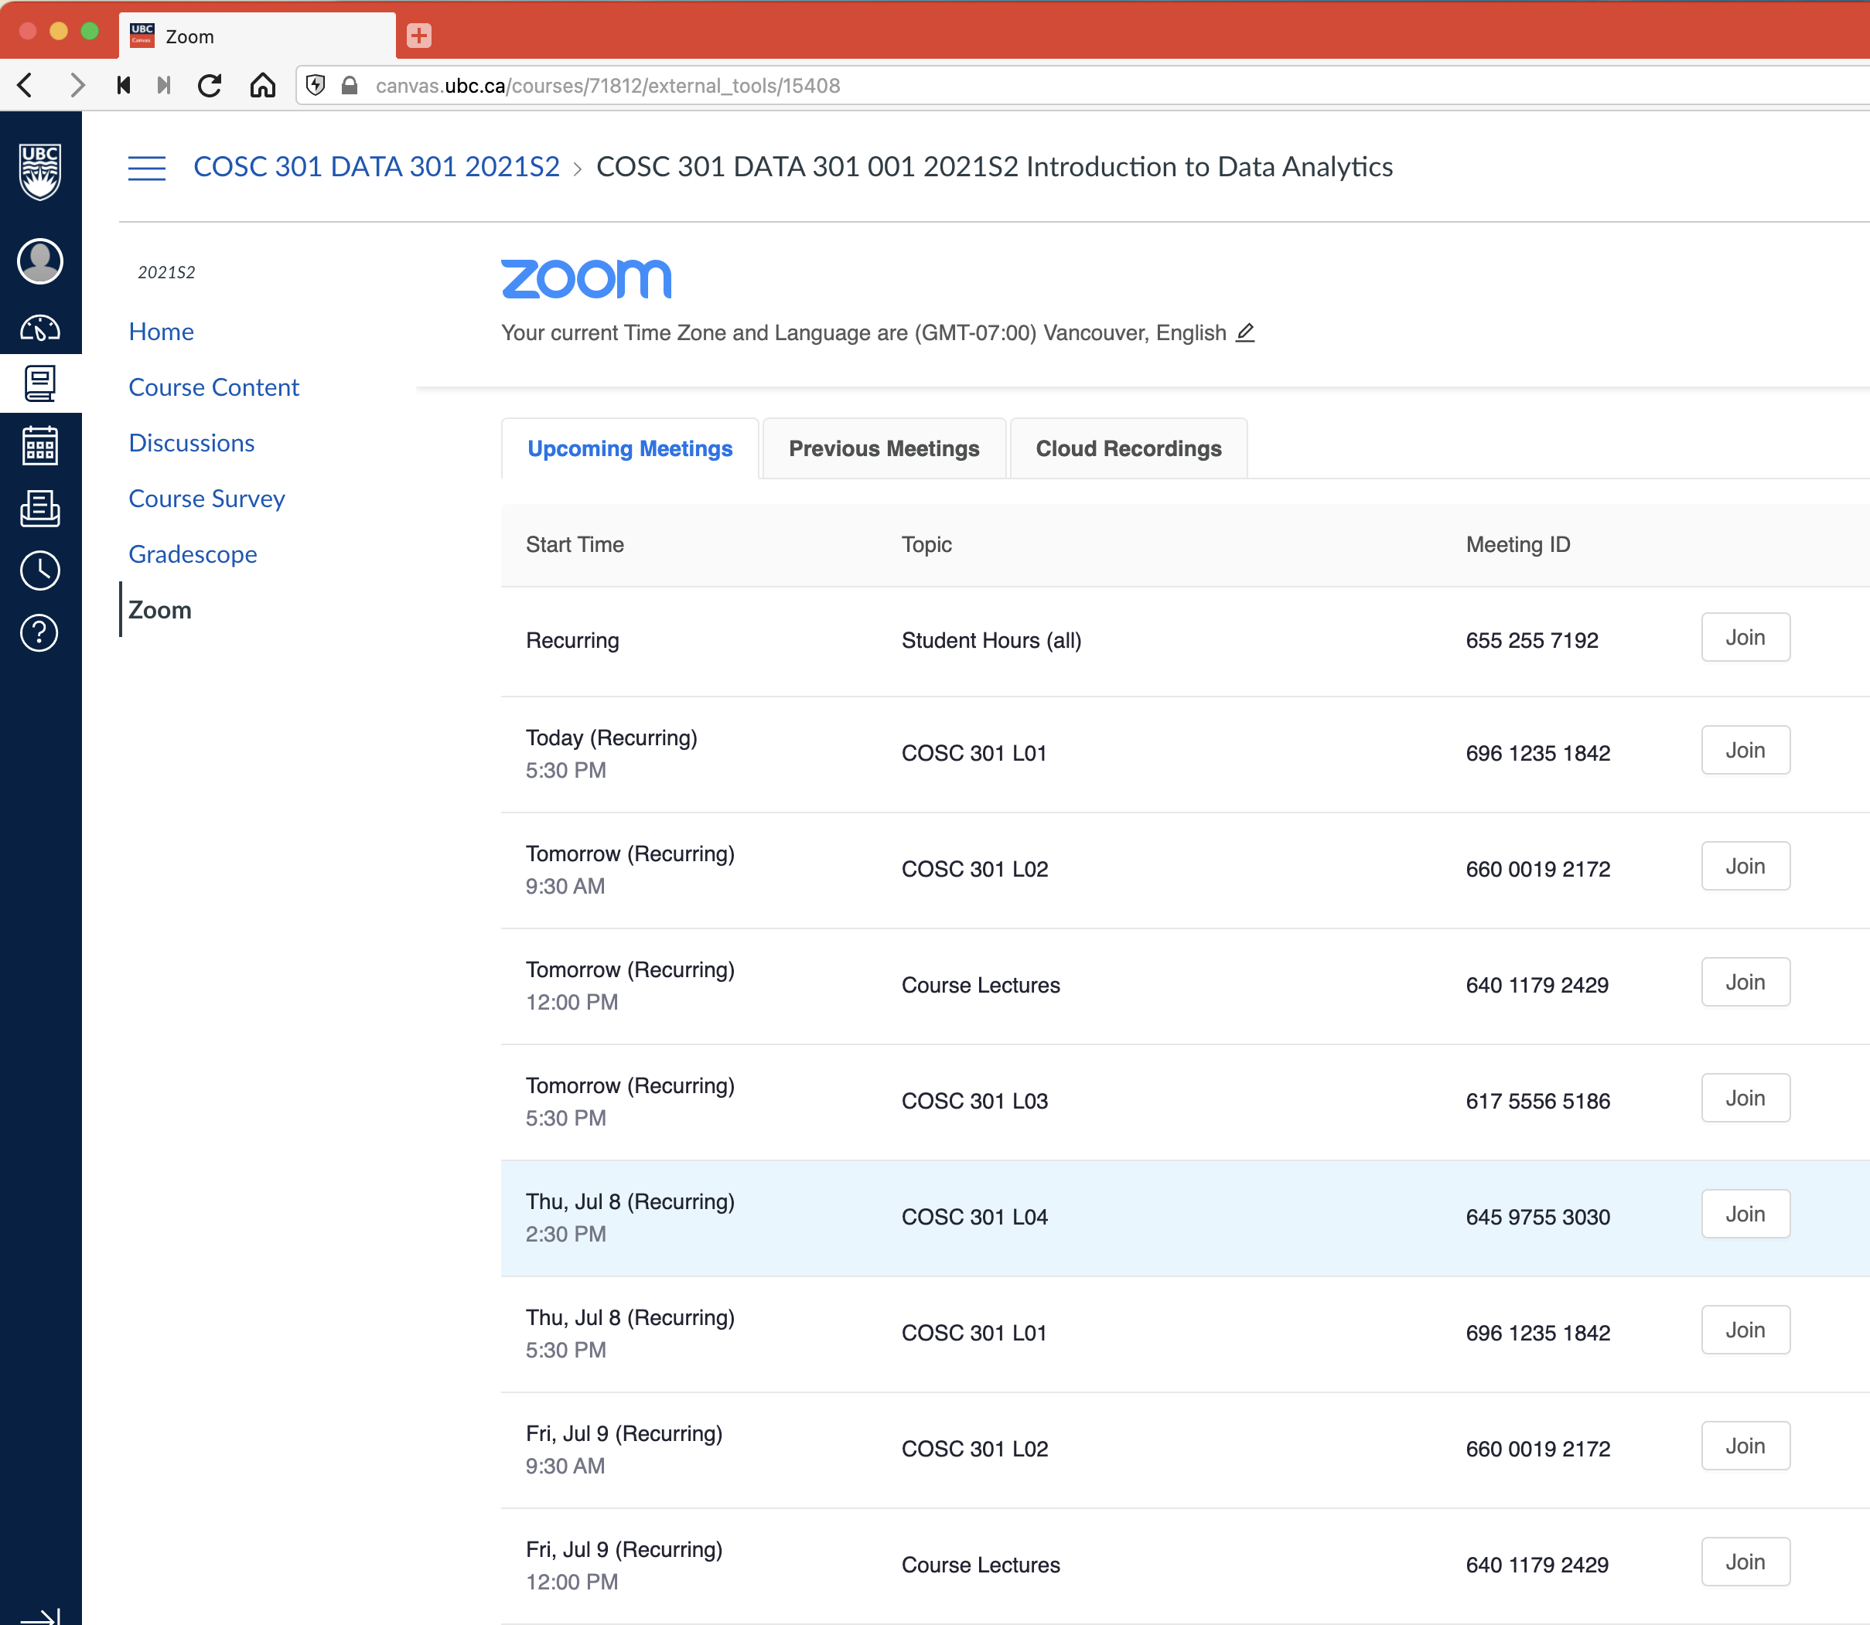Edit time zone with pencil icon
The image size is (1870, 1625).
[1246, 332]
